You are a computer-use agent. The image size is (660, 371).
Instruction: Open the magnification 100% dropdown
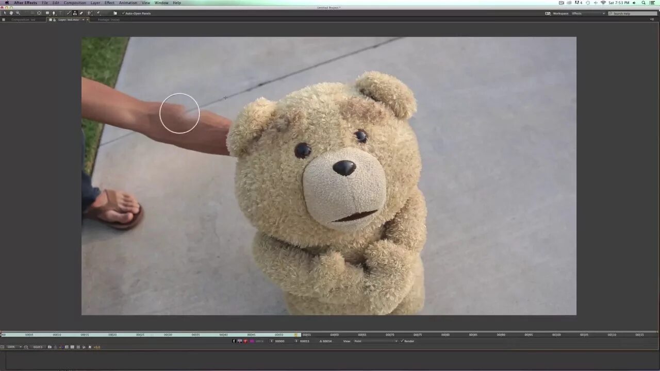click(13, 347)
